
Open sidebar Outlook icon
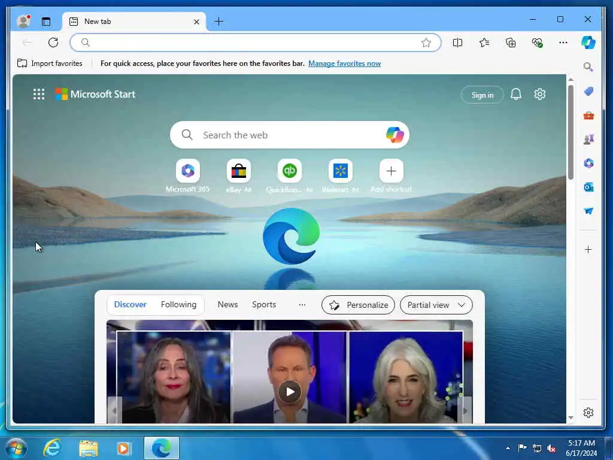tap(588, 187)
